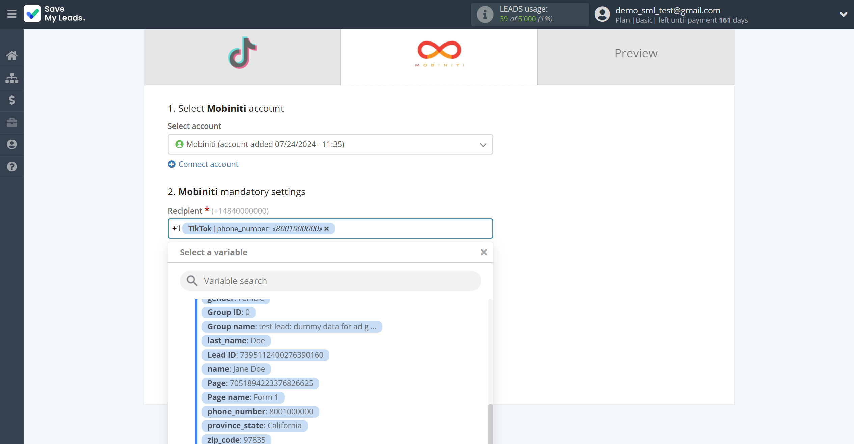
Task: Open the Select account dropdown
Action: tap(330, 144)
